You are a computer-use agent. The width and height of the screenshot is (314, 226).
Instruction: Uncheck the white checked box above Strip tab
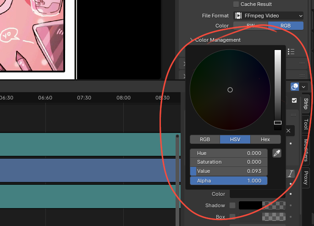(x=294, y=100)
